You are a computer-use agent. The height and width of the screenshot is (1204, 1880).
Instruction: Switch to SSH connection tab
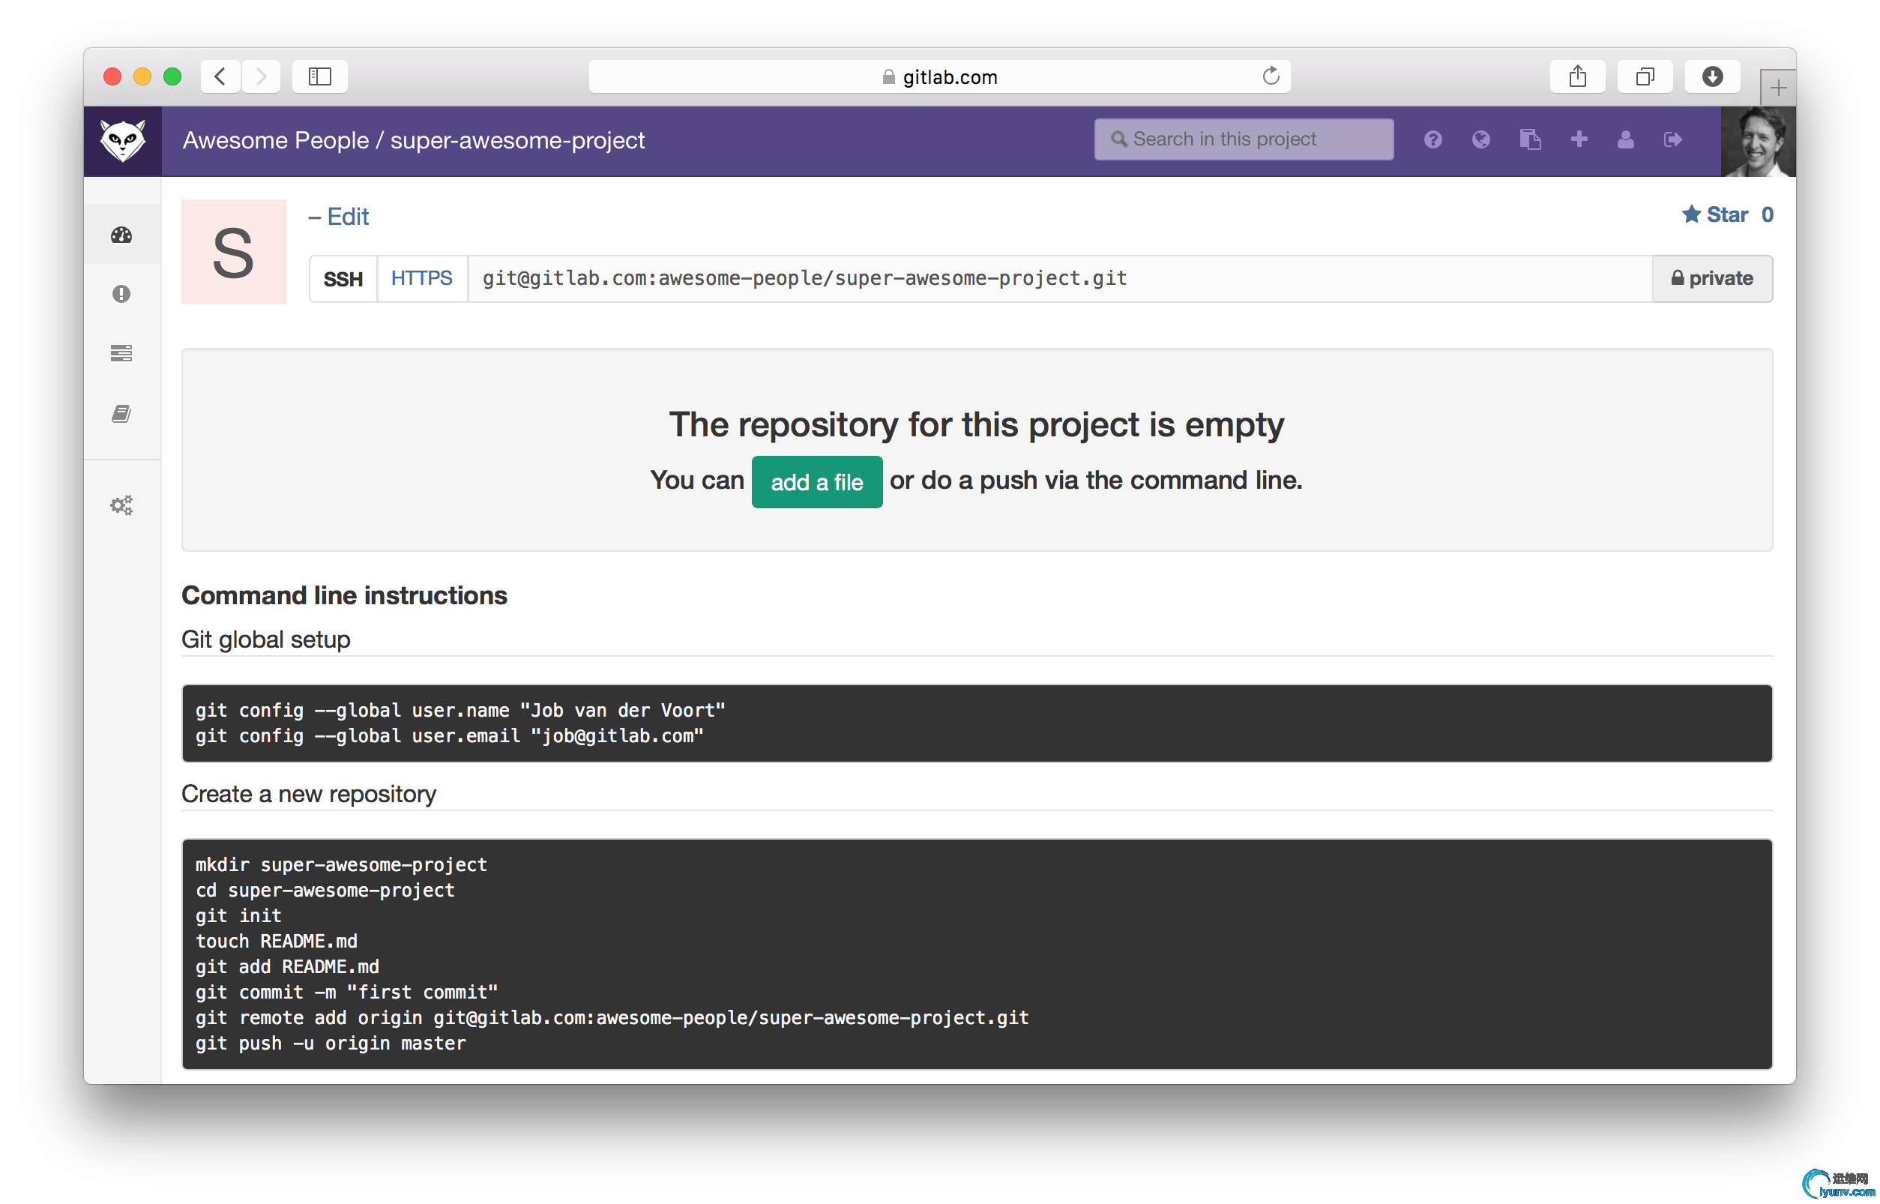[x=343, y=280]
